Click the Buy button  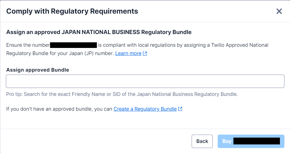coord(251,141)
